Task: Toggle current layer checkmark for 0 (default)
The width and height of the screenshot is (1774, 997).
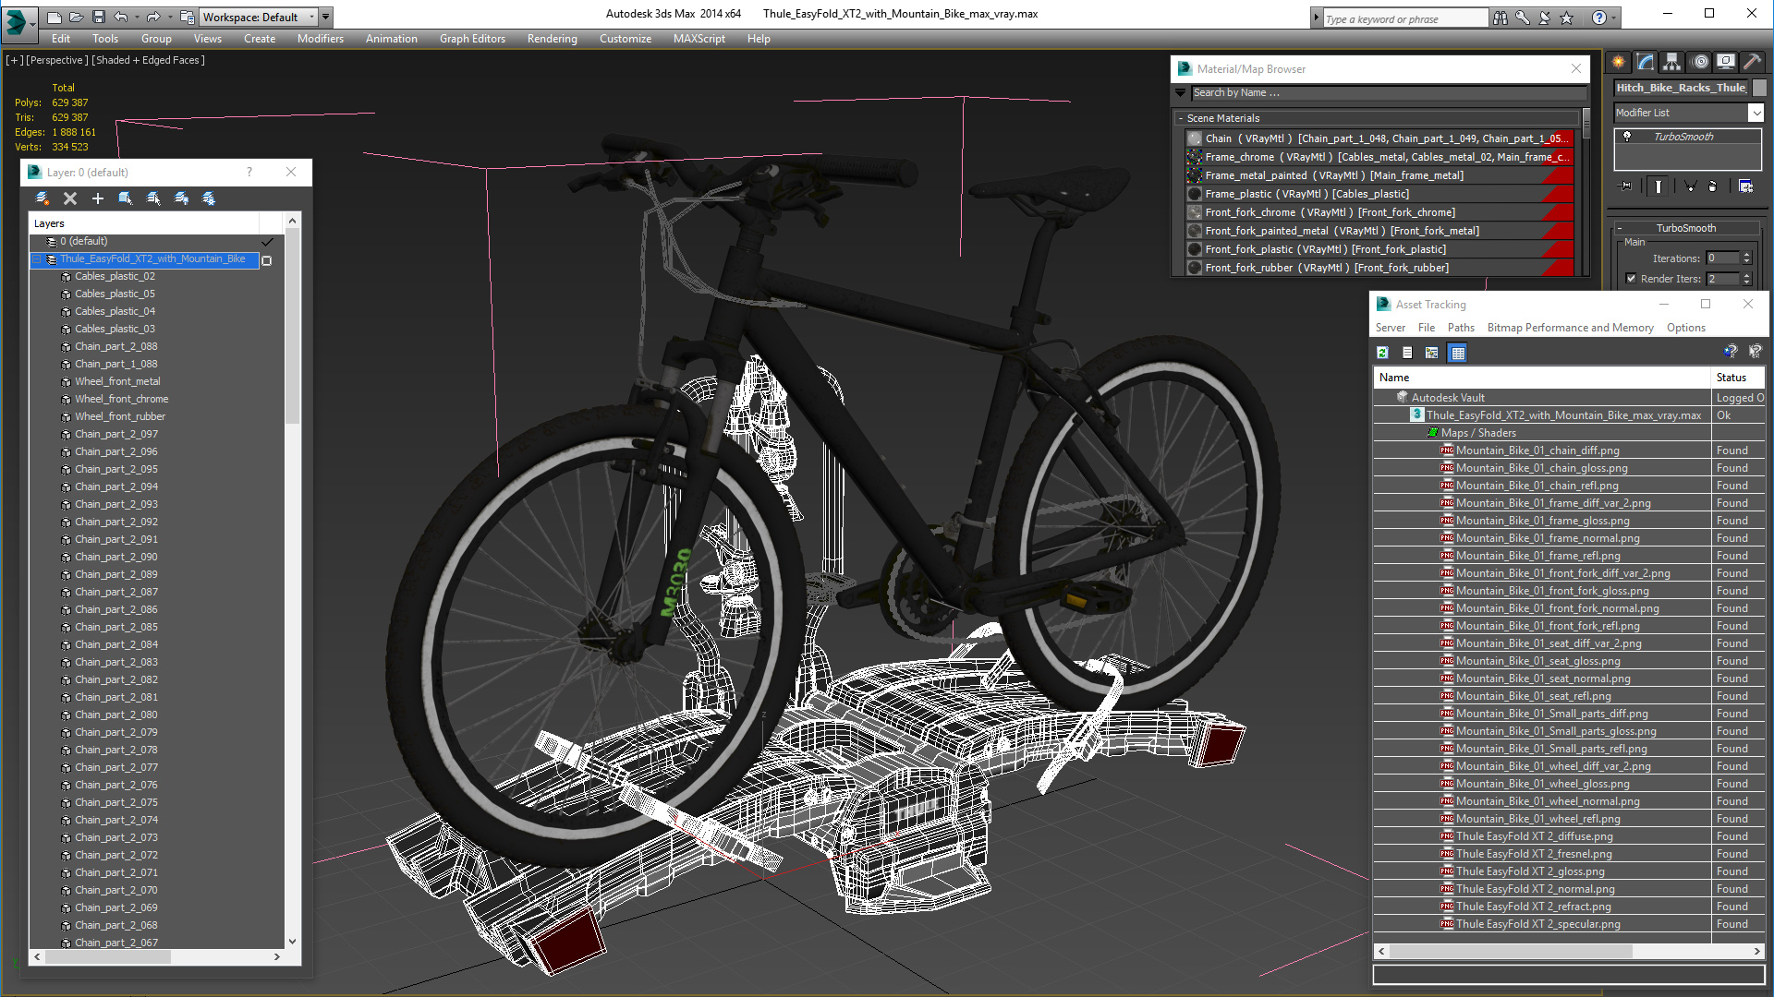Action: pos(268,242)
